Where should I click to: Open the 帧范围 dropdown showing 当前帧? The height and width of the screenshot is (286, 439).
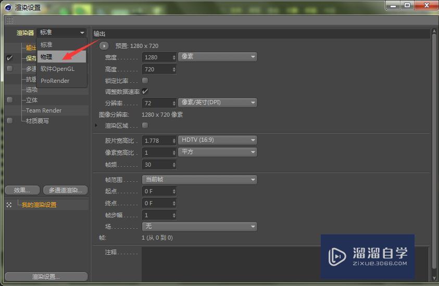click(x=199, y=180)
